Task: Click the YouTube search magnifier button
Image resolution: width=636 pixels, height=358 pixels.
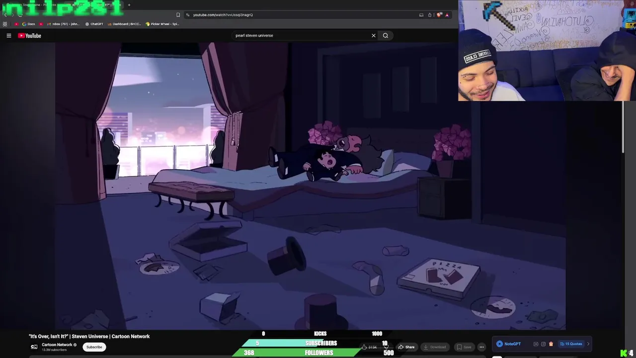Action: tap(386, 35)
